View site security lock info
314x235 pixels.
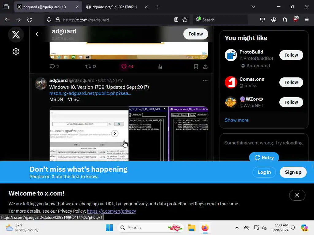pos(58,20)
